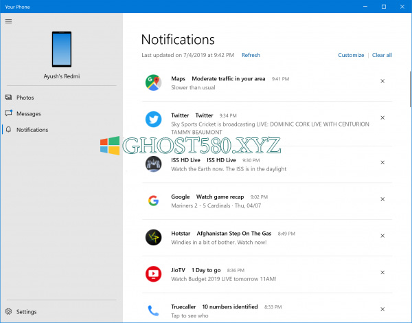Viewport: 412px width, 323px height.
Task: Click the Ayush's Redmi device name
Action: 62,76
